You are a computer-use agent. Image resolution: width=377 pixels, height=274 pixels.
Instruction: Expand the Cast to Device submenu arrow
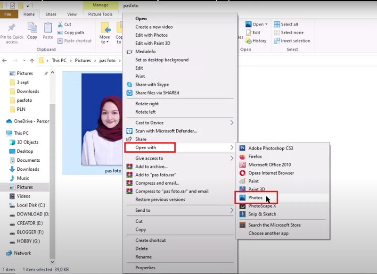pyautogui.click(x=231, y=123)
